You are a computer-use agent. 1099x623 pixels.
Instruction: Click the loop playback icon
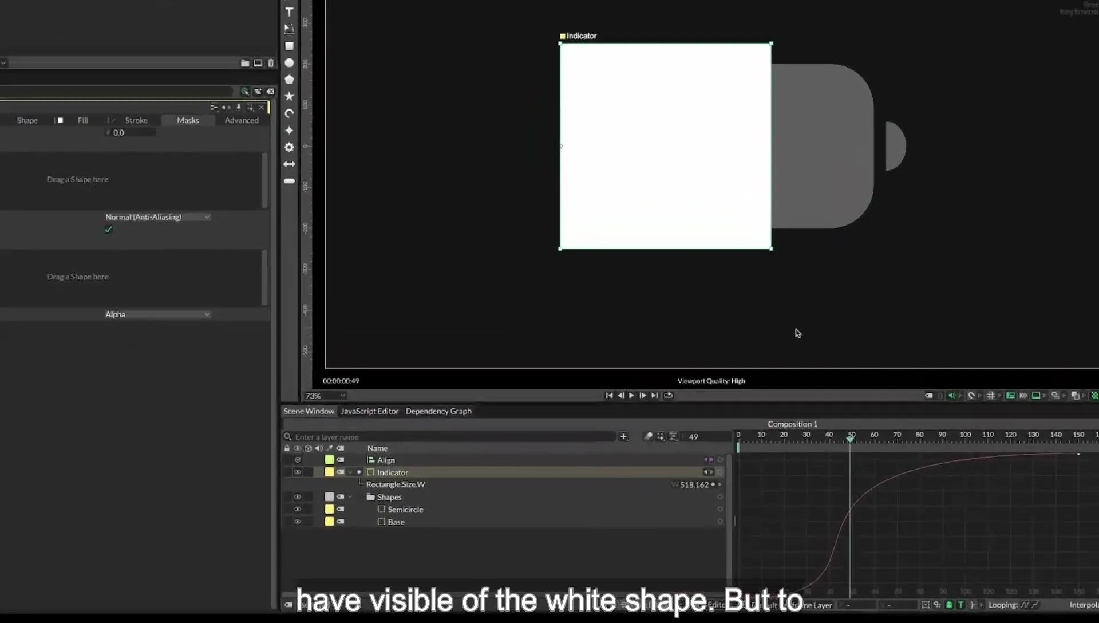point(668,396)
